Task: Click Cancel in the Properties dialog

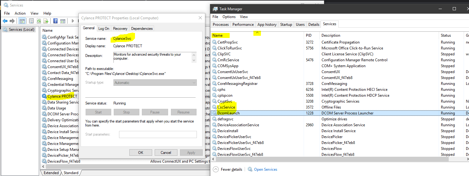Action: click(x=166, y=153)
